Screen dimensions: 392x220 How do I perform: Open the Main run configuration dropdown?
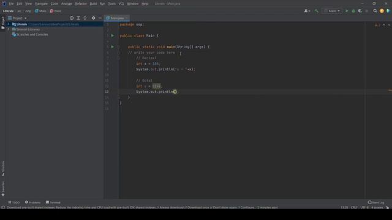click(x=332, y=11)
